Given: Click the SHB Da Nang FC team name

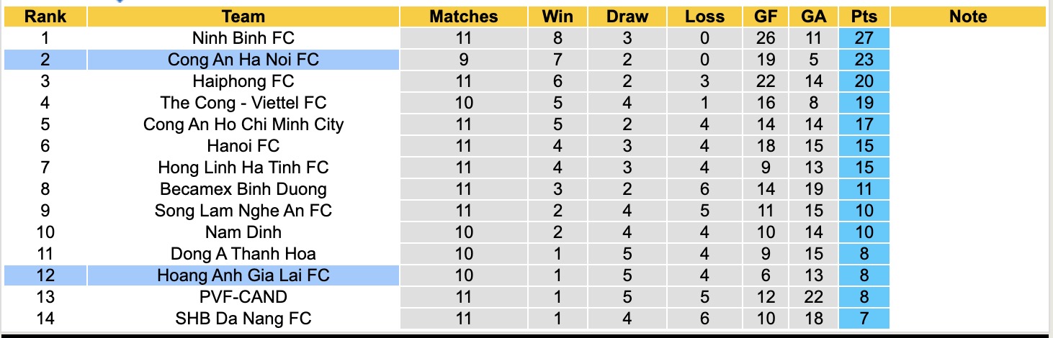Looking at the screenshot, I should click(243, 318).
